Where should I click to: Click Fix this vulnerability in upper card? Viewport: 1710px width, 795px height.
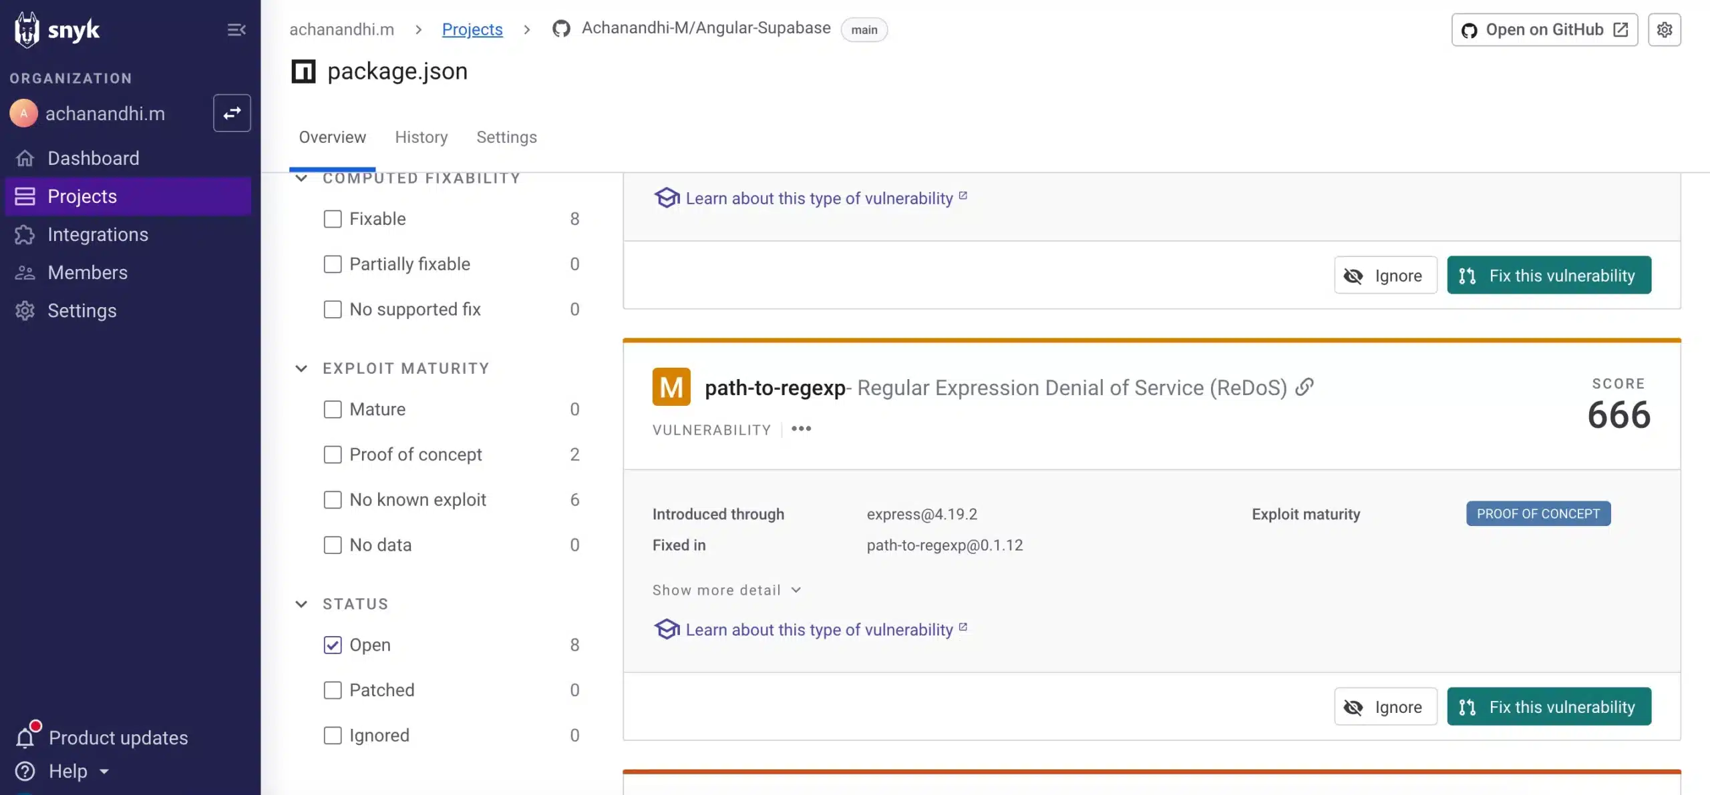pyautogui.click(x=1549, y=275)
